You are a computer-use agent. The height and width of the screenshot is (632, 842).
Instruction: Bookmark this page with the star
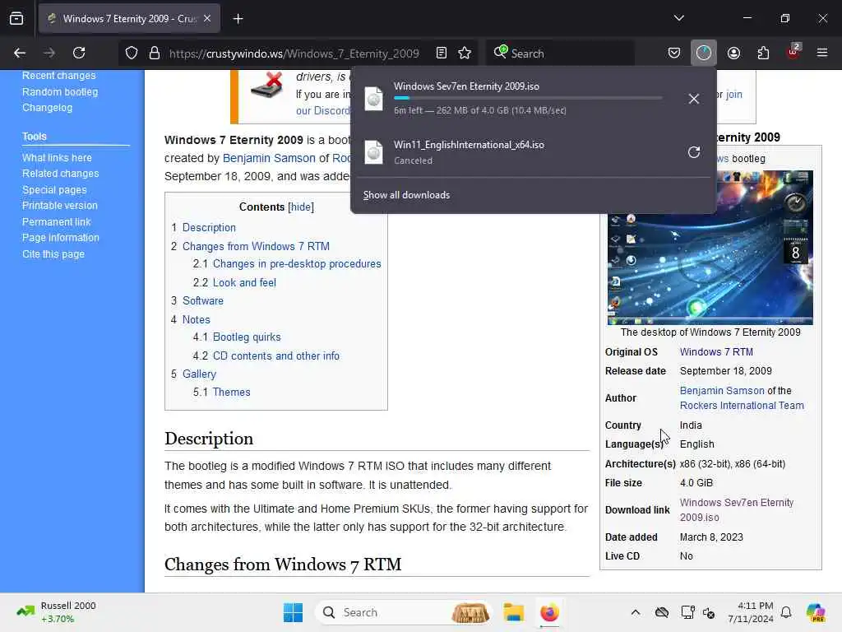[x=465, y=53]
